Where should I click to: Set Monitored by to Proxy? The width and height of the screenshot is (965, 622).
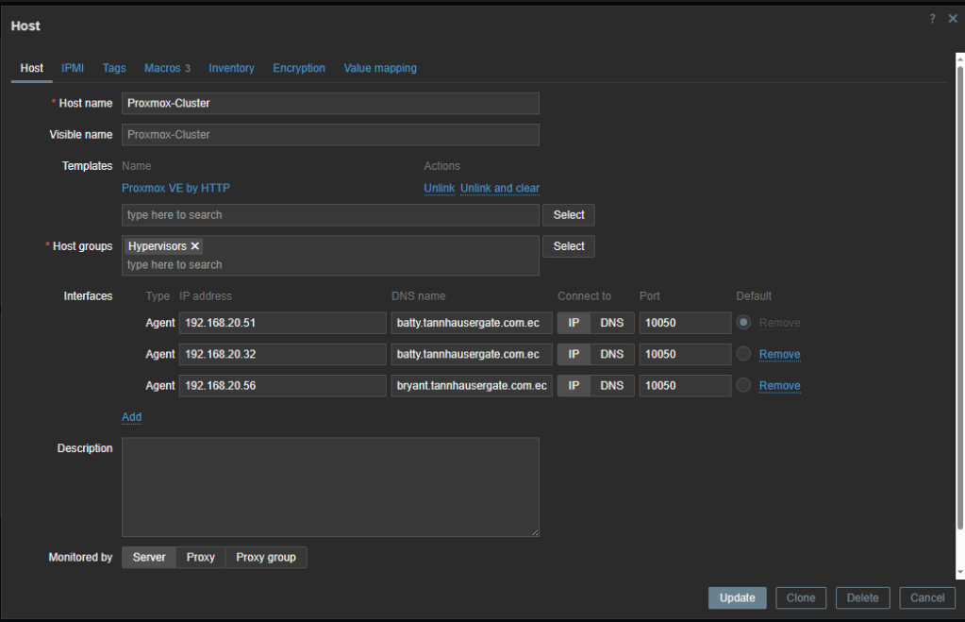200,557
